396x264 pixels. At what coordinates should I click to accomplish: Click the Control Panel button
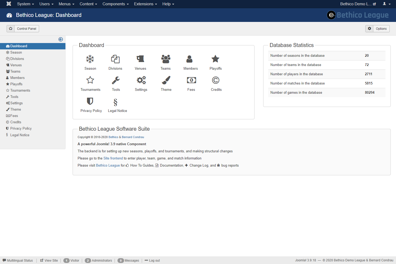(x=23, y=29)
